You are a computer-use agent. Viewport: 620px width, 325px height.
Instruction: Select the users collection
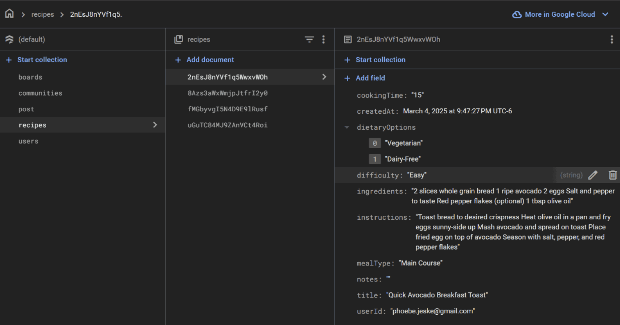coord(28,141)
